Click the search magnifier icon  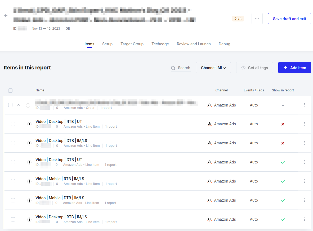pos(173,68)
